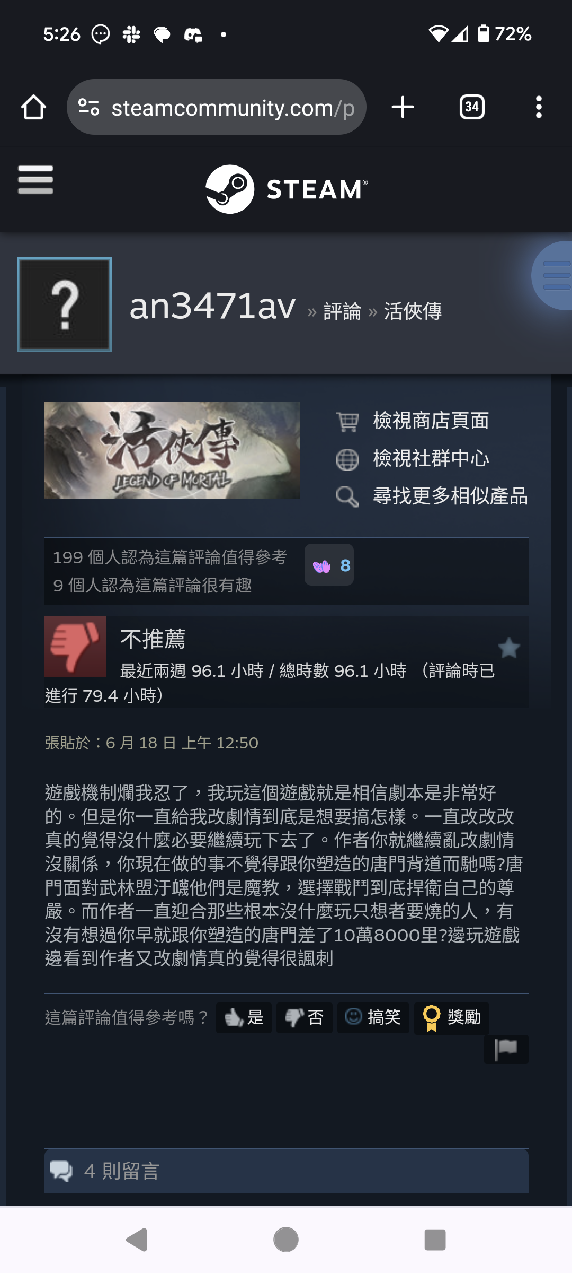Open the 評論 breadcrumb link
Screen dimensions: 572x1273
342,311
